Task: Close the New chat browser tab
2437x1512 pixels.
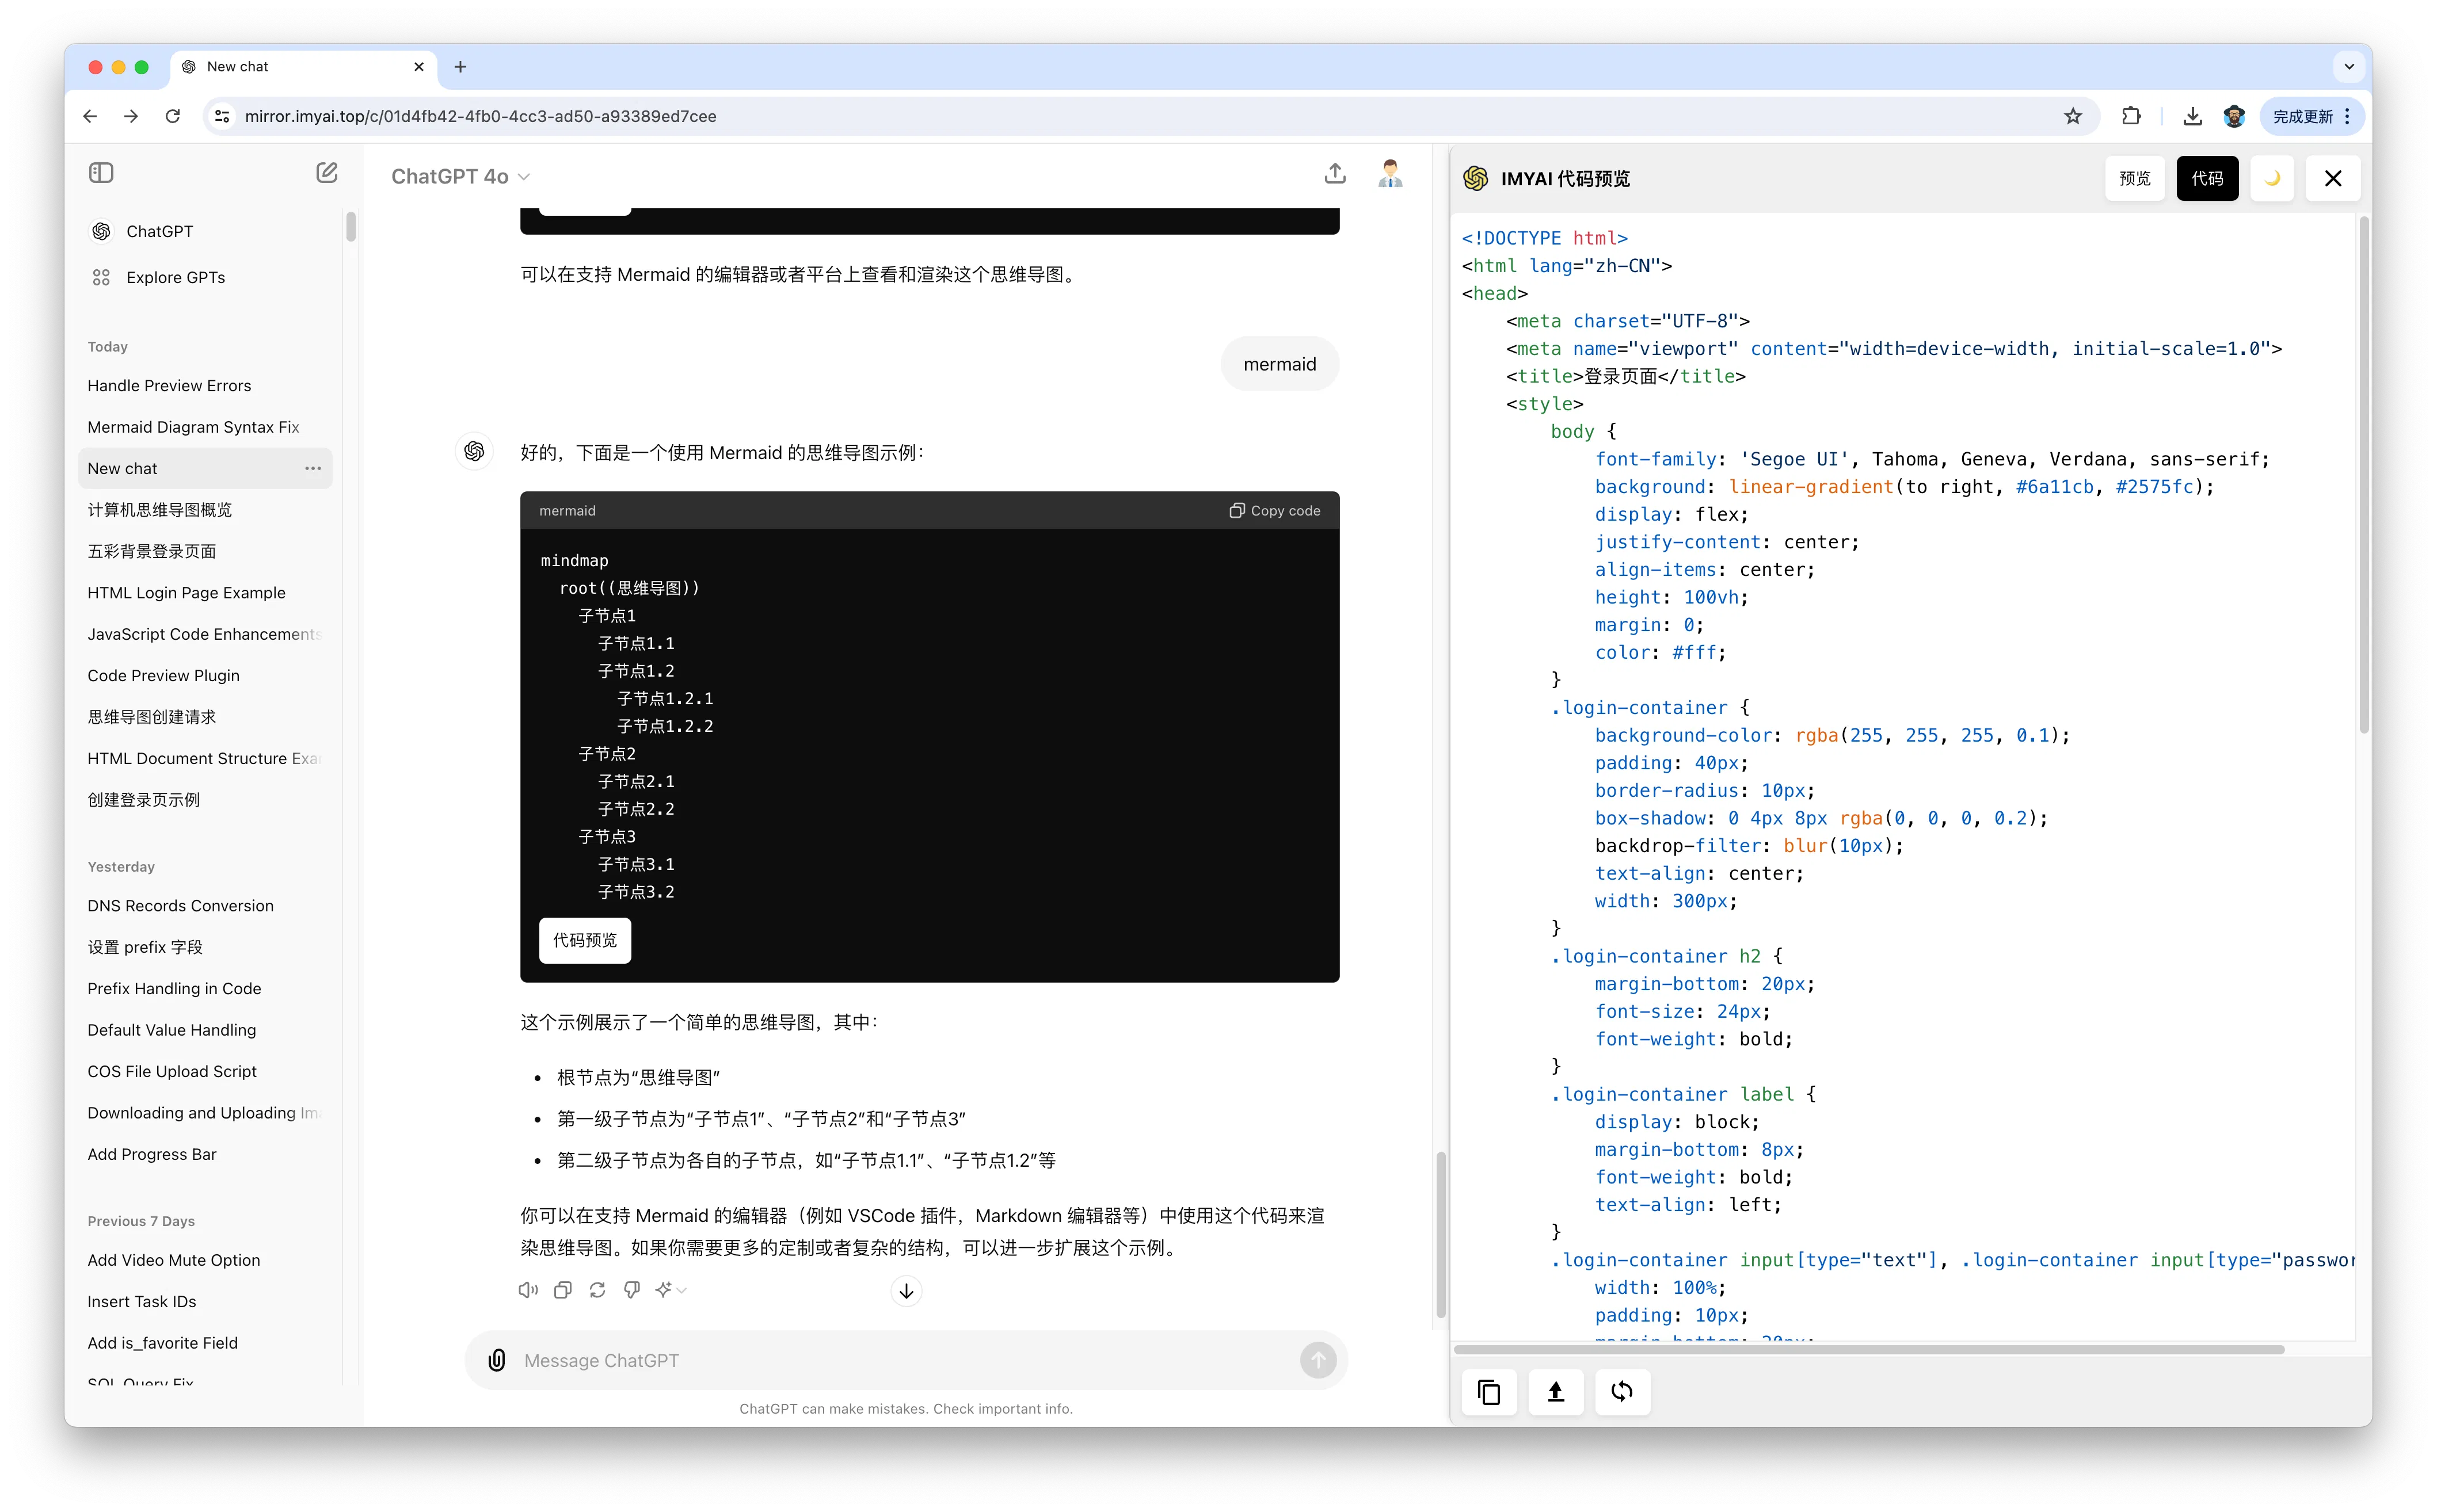Action: pyautogui.click(x=418, y=67)
